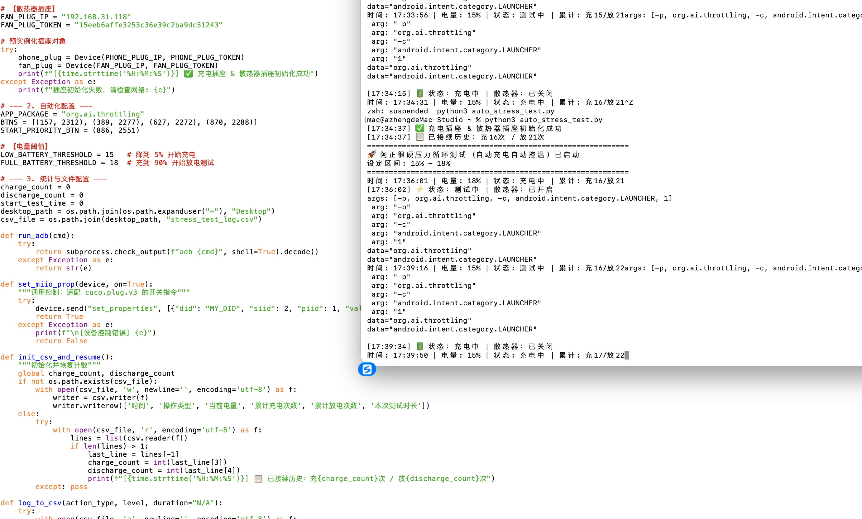Click the blue Sogou input method icon

click(366, 369)
